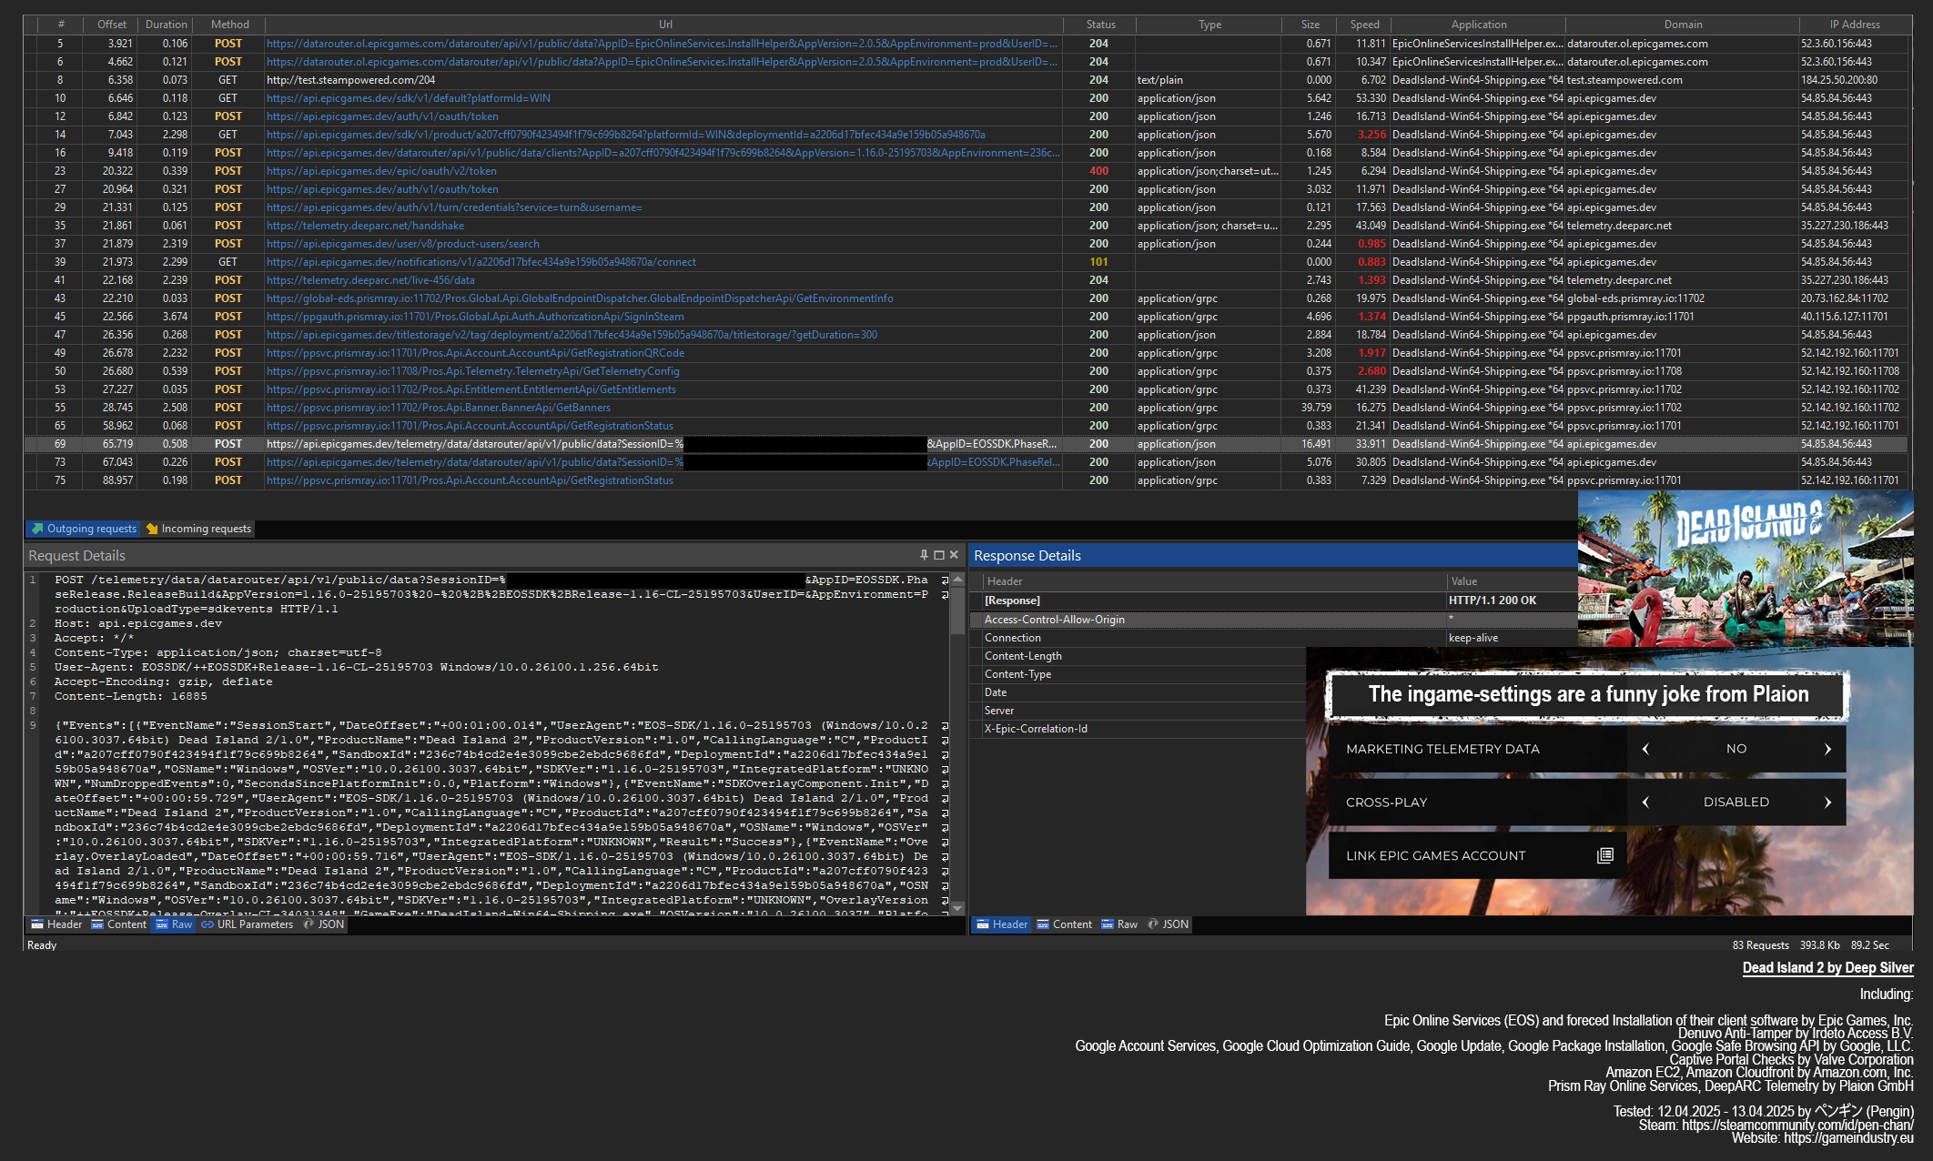Sort request list by Method column
Screen dimensions: 1933x1161
(x=229, y=25)
